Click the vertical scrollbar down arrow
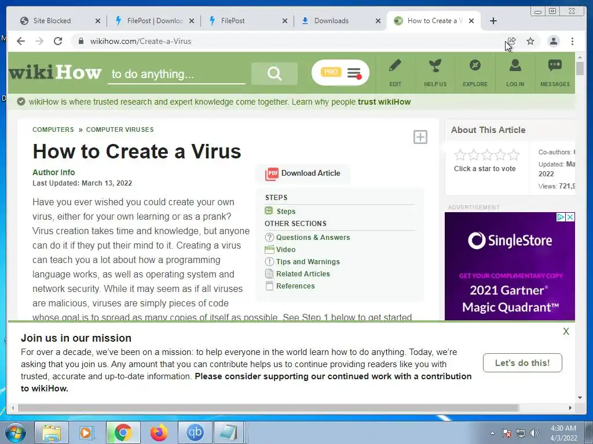This screenshot has height=444, width=593. [580, 398]
